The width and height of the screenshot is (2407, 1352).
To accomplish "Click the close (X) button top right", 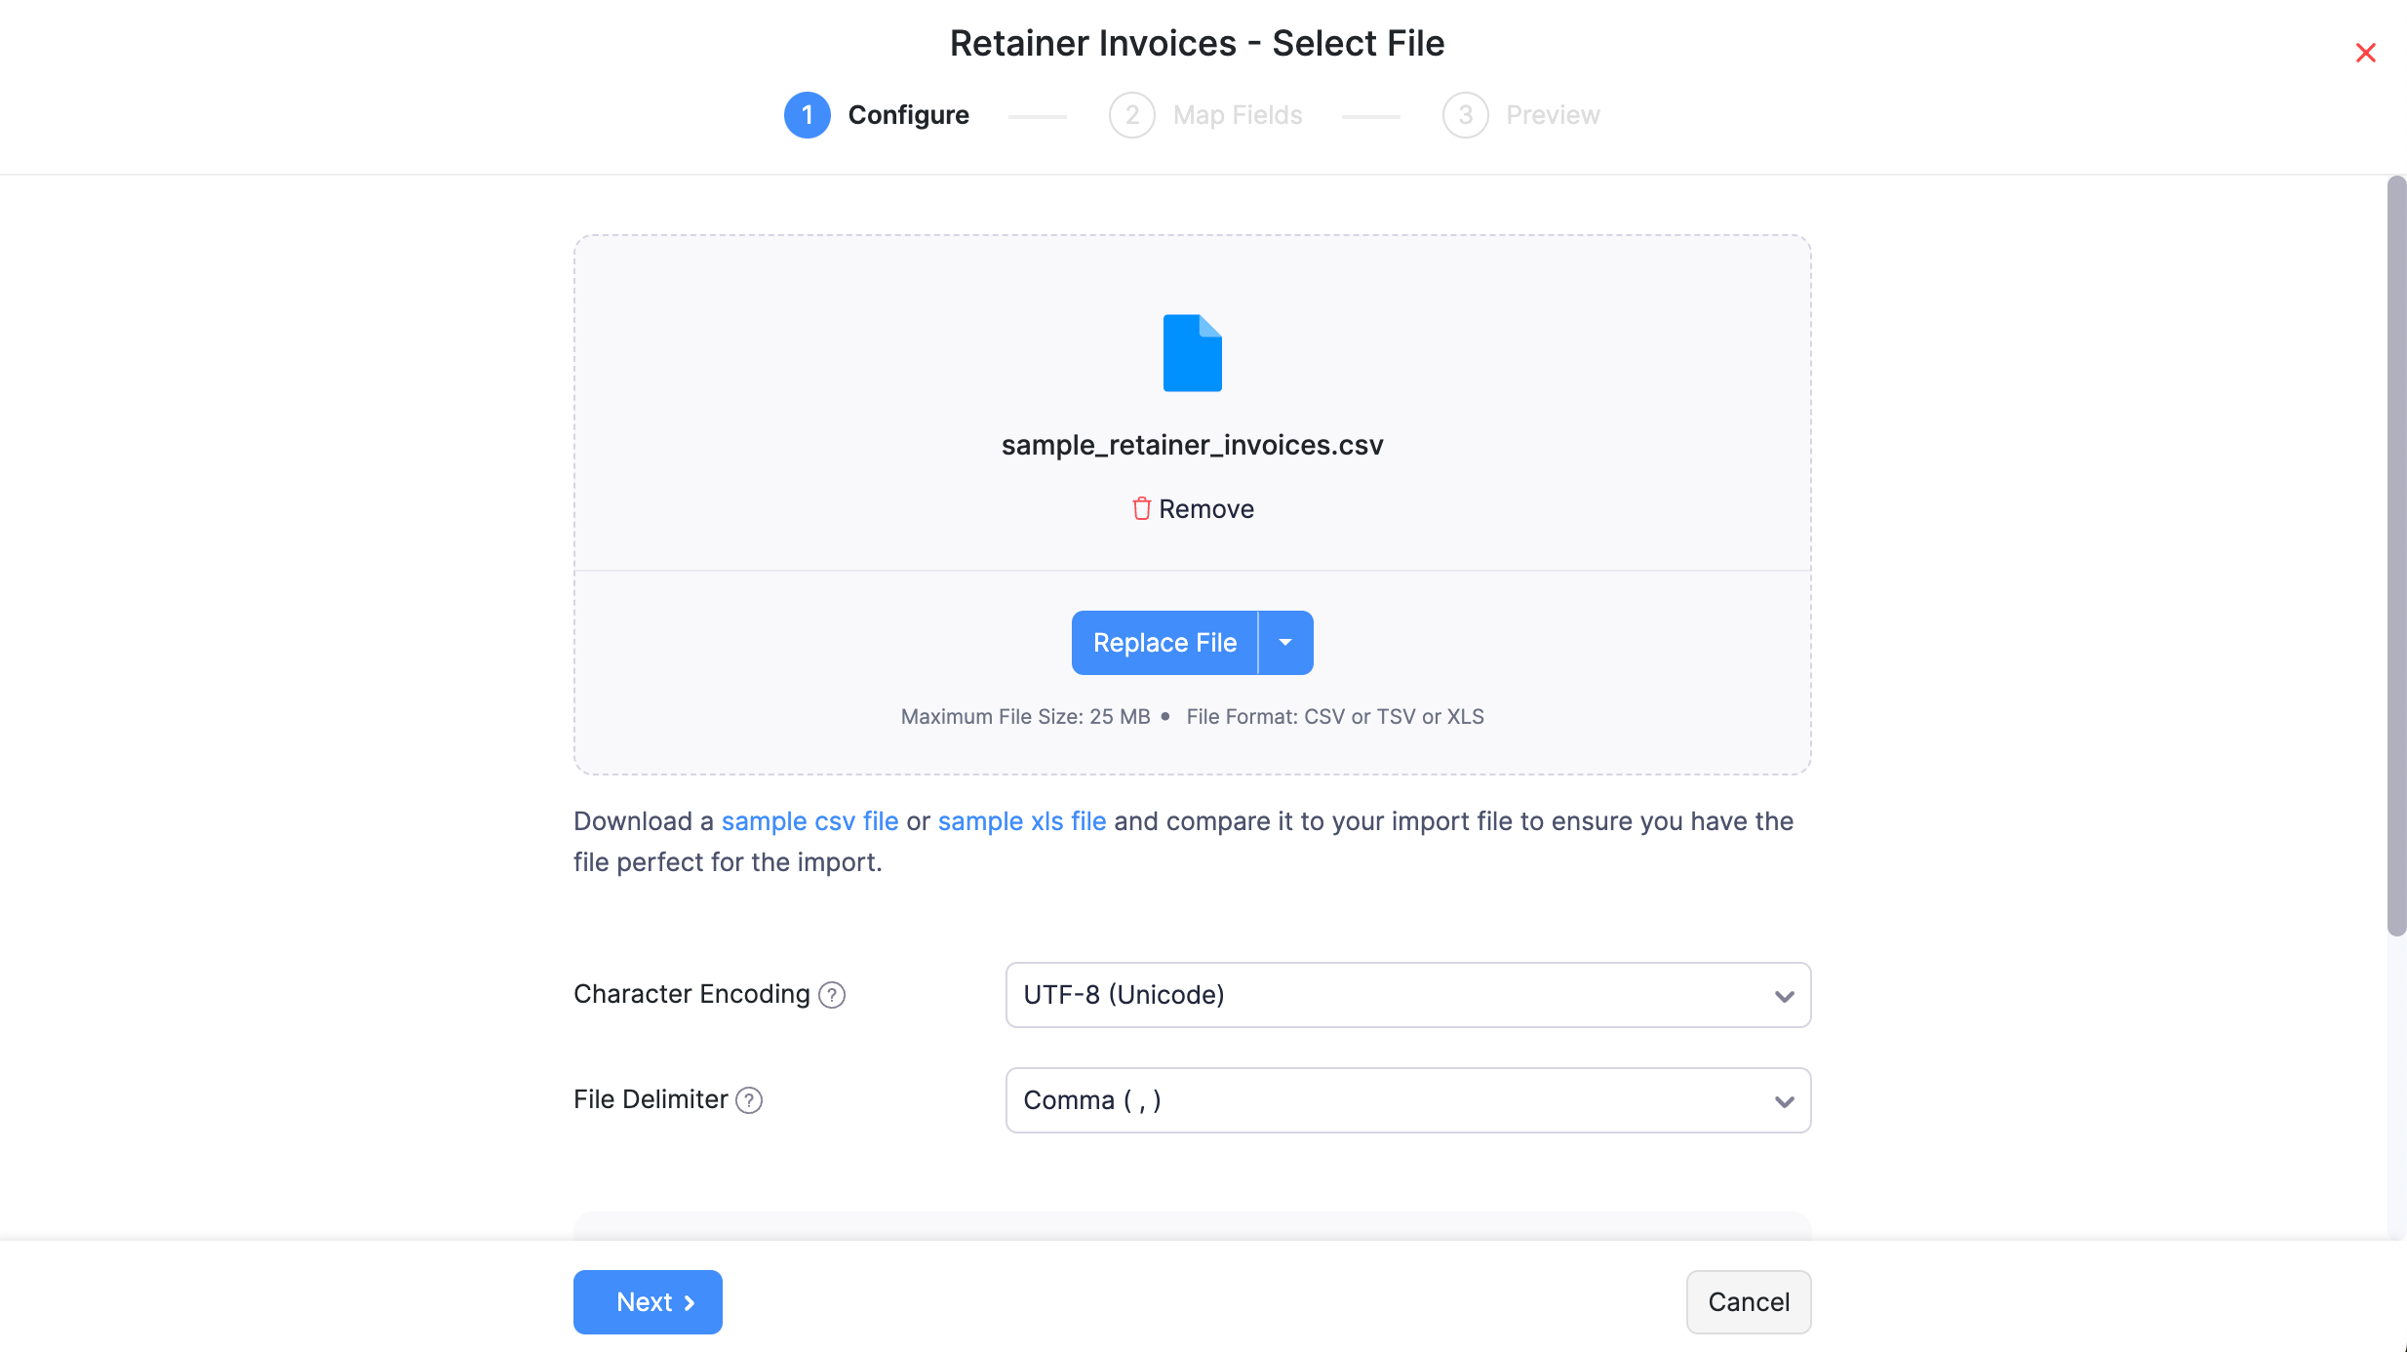I will (x=2367, y=53).
